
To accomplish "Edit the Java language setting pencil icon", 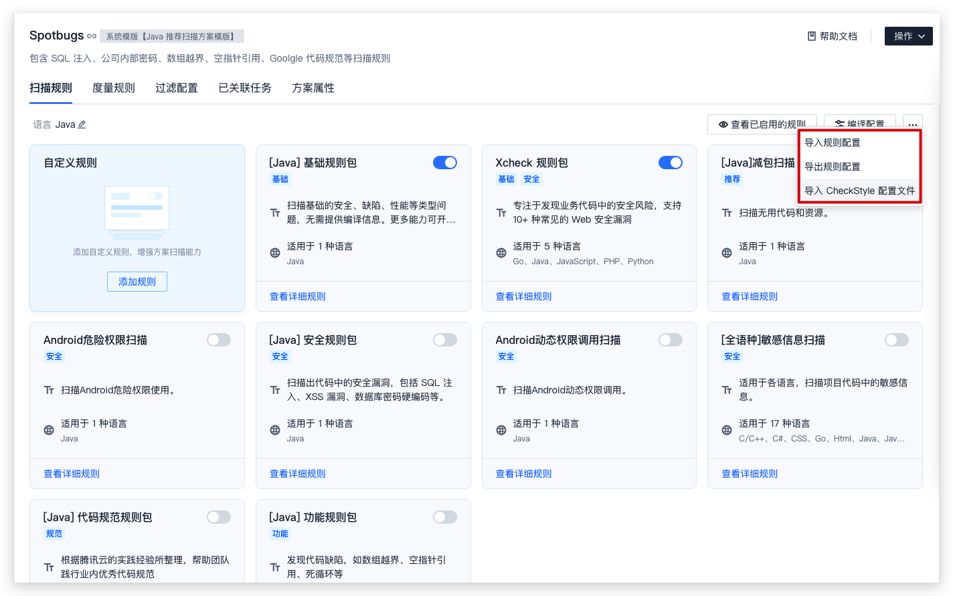I will [x=82, y=124].
